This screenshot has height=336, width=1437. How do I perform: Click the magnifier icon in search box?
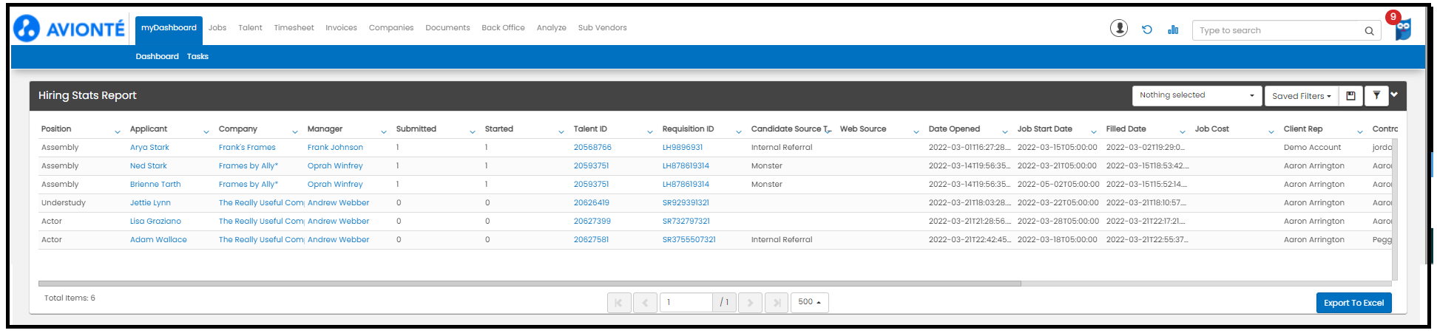[x=1369, y=31]
